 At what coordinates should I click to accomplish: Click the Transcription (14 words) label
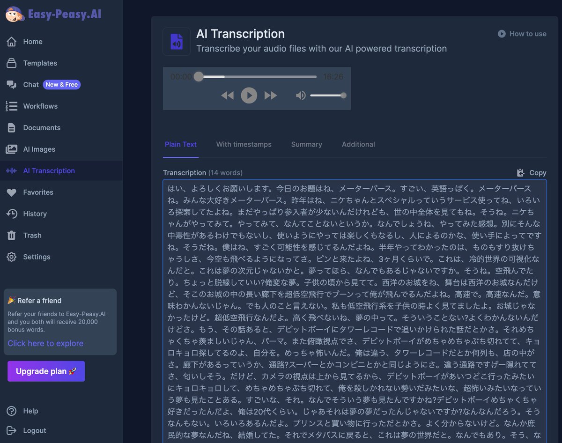coord(203,173)
